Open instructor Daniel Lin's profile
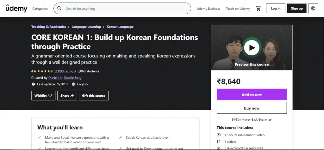The height and width of the screenshot is (150, 324). (55, 78)
